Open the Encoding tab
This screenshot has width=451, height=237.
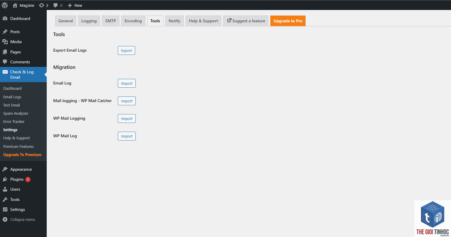pyautogui.click(x=133, y=21)
